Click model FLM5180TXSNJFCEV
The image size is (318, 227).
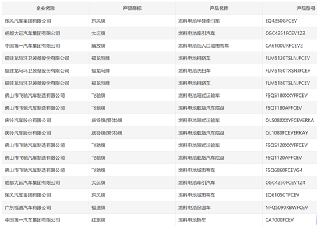click(288, 71)
